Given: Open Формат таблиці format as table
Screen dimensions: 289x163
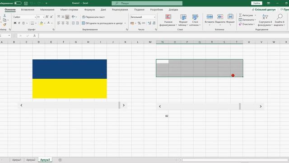Looking at the screenshot, I should [183, 20].
